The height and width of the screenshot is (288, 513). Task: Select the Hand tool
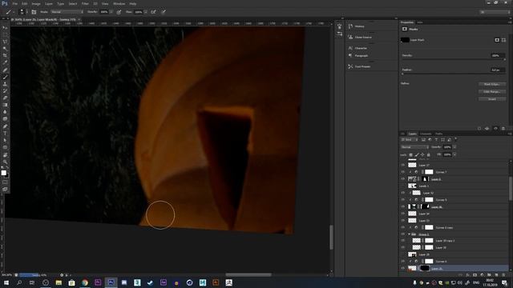click(x=5, y=154)
